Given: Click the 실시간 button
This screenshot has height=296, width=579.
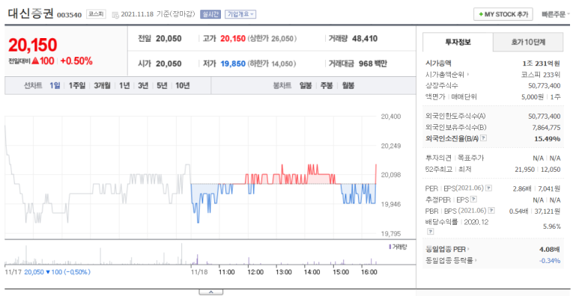Looking at the screenshot, I should pyautogui.click(x=210, y=14).
